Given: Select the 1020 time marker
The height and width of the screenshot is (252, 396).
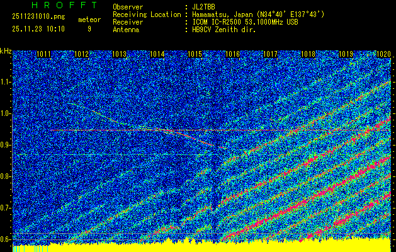Looking at the screenshot, I should (x=383, y=55).
